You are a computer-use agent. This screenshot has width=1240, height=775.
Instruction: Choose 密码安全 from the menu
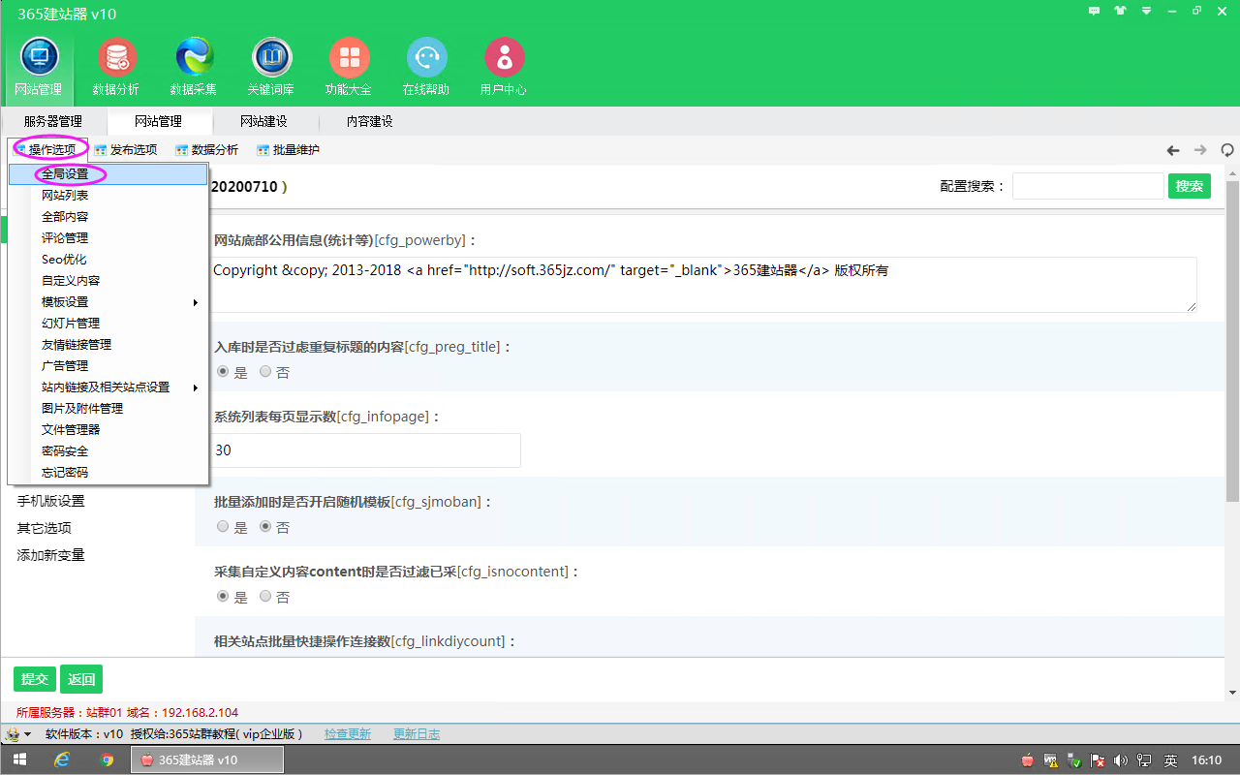point(108,451)
